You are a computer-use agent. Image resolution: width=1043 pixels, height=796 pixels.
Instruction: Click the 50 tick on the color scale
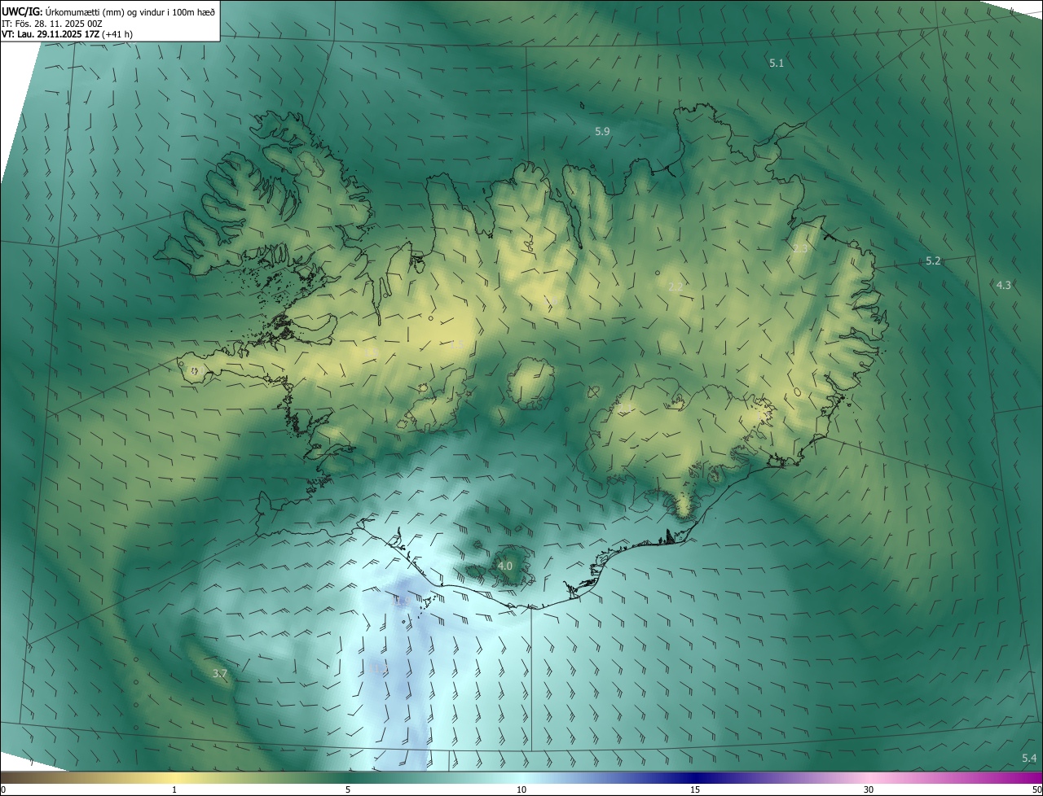[1037, 789]
